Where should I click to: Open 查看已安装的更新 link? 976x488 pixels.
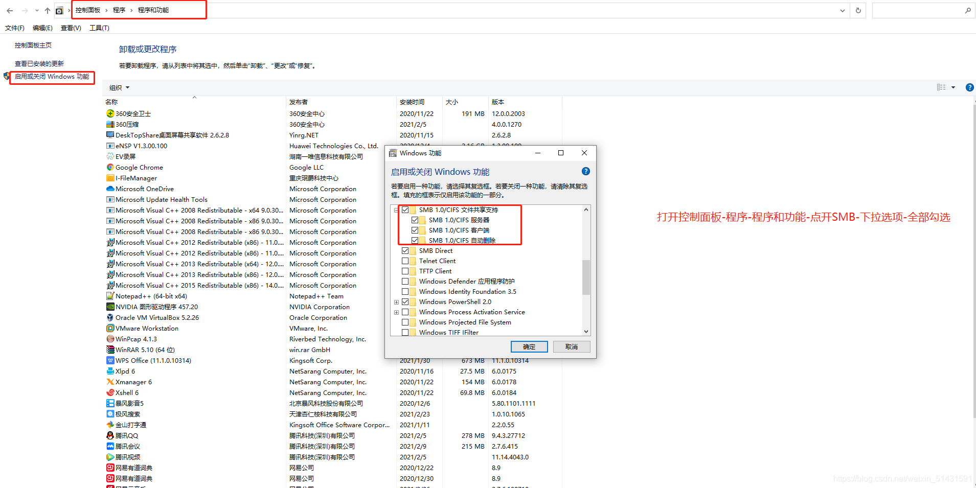tap(39, 64)
